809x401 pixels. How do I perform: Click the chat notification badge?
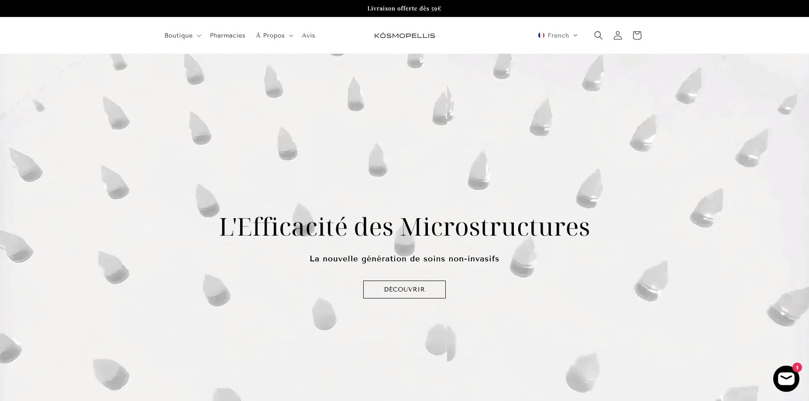[x=797, y=368]
